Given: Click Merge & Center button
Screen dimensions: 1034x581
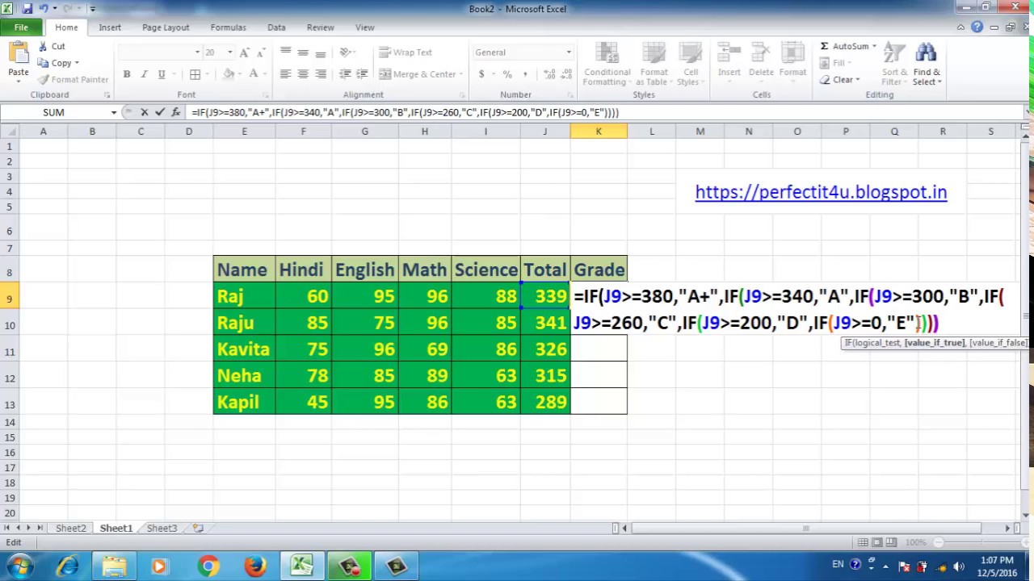Looking at the screenshot, I should [418, 74].
